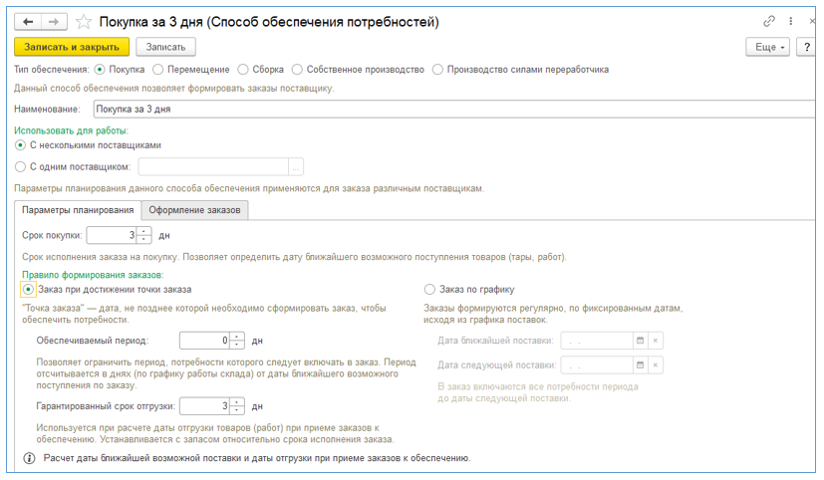Click the forward navigation arrow

(x=54, y=21)
